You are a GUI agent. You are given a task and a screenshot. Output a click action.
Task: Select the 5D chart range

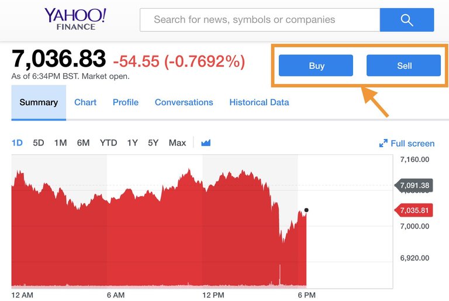[39, 143]
